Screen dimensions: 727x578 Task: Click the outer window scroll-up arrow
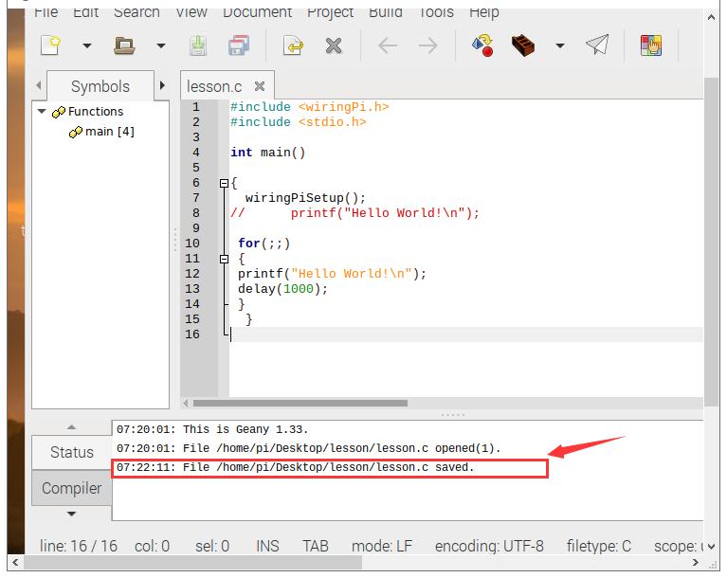(x=711, y=18)
